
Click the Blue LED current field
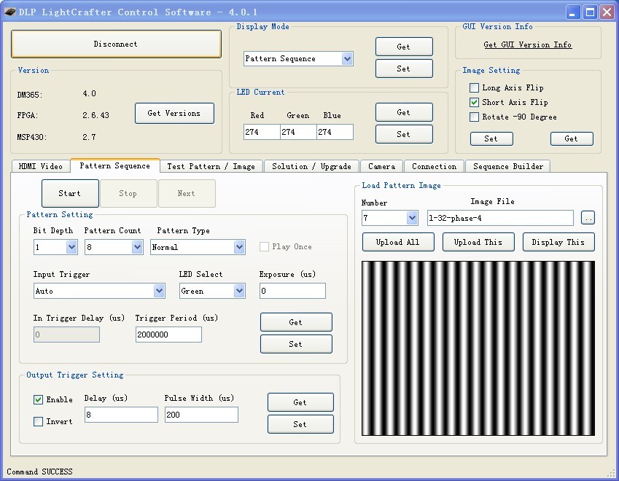click(x=335, y=132)
